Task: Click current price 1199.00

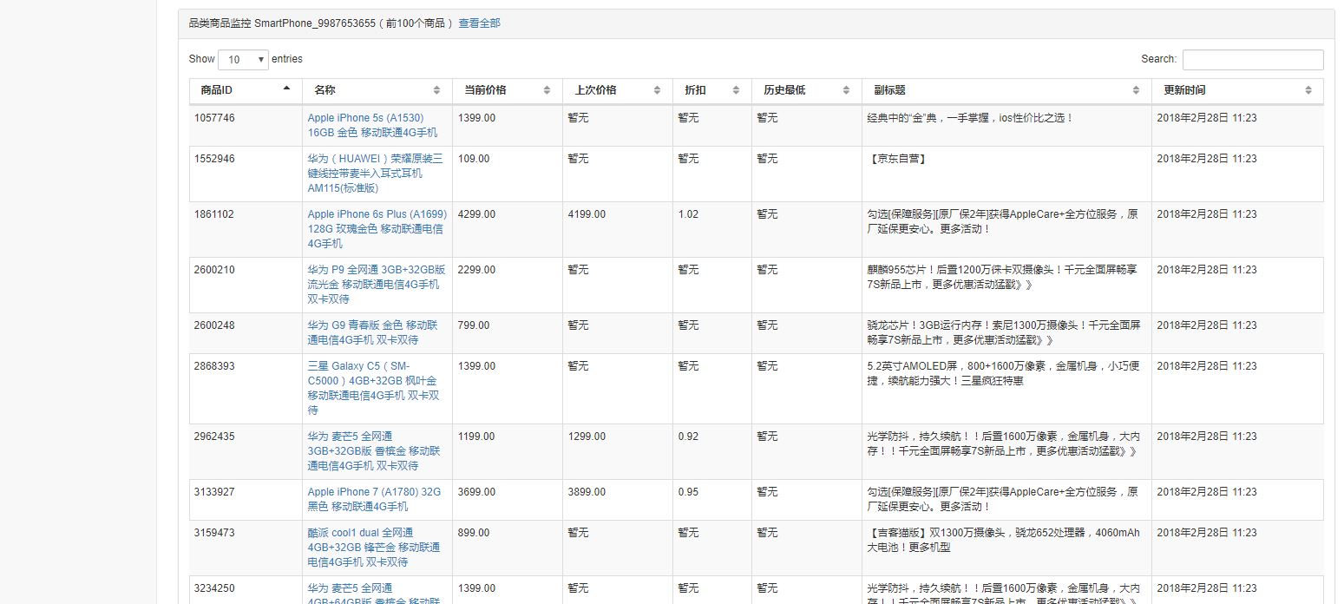Action: click(x=476, y=437)
